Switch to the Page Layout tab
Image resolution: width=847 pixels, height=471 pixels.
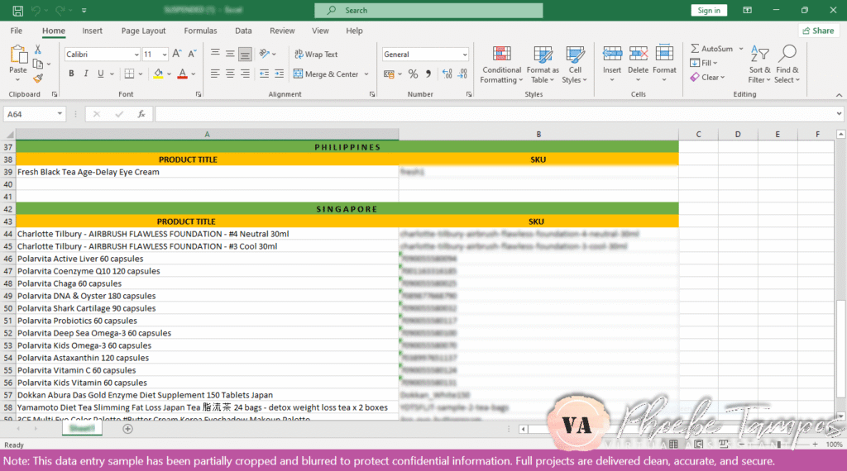[x=143, y=31]
